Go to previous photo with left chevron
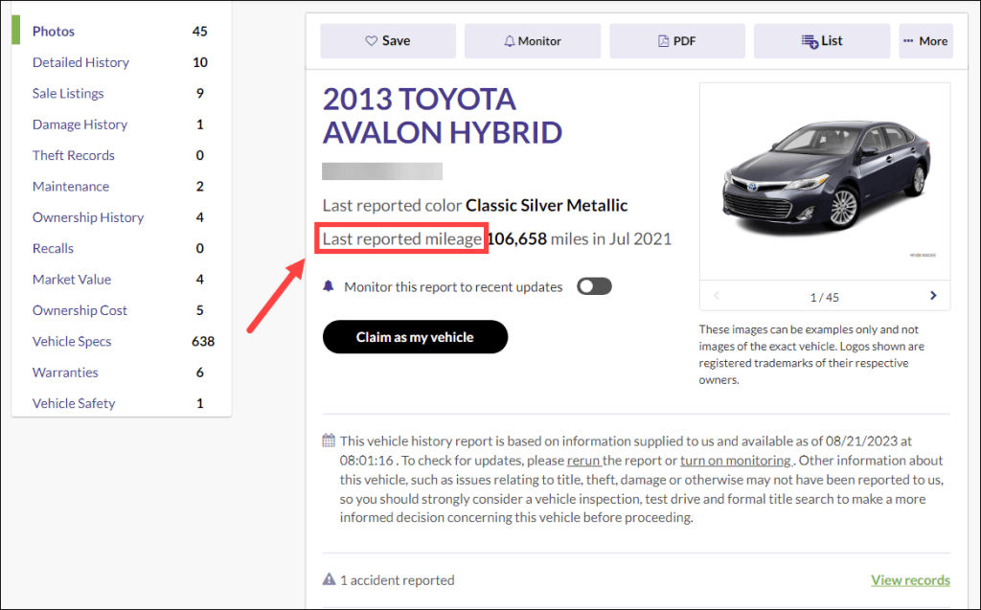Screen dimensions: 981x610 coord(717,296)
